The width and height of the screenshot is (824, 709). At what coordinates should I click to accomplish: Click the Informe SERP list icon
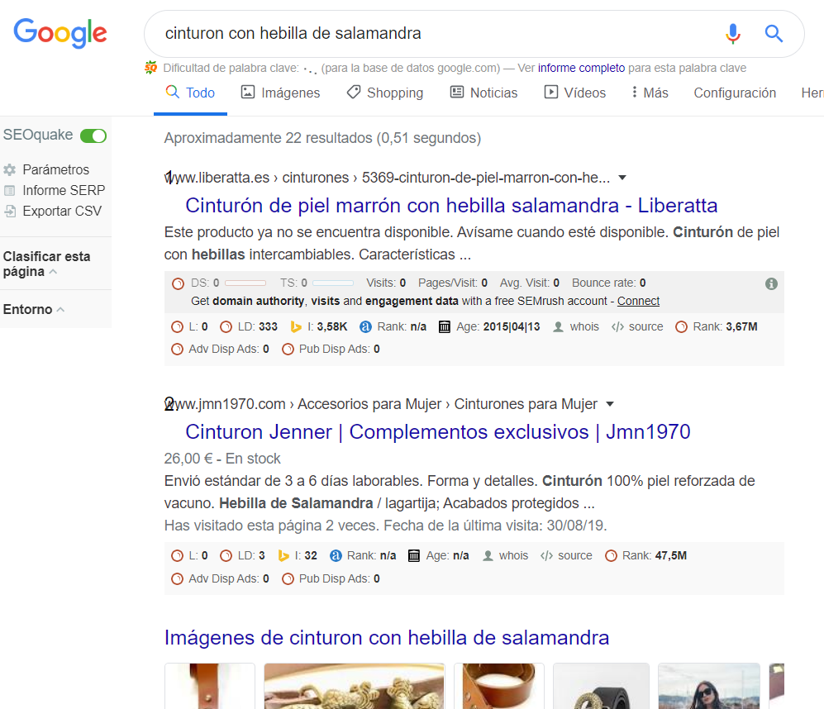pyautogui.click(x=9, y=190)
